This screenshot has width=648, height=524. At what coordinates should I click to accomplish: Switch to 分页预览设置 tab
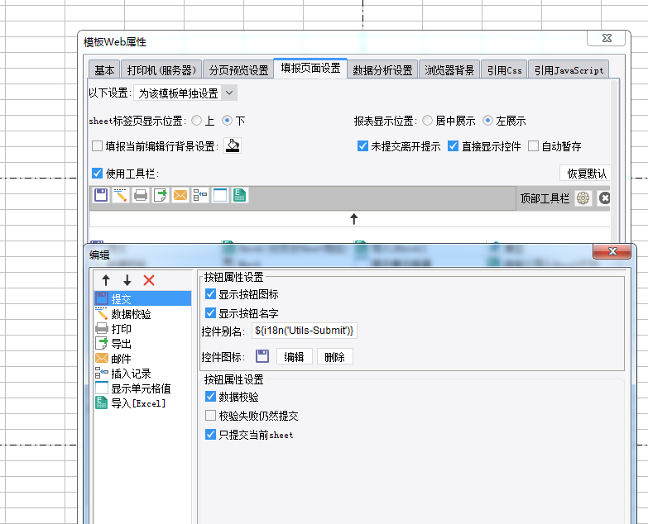click(x=238, y=69)
